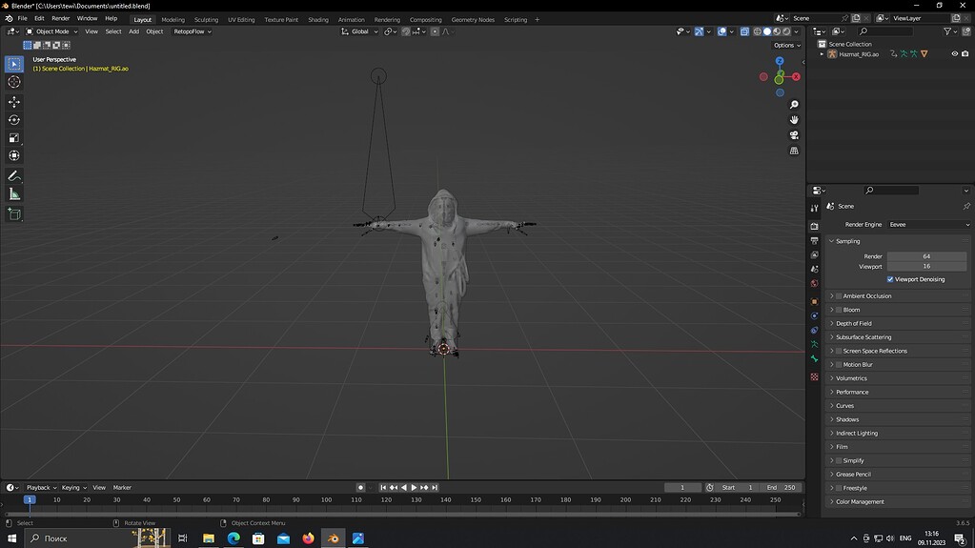The image size is (975, 548).
Task: Open the Output properties tab icon
Action: click(815, 241)
